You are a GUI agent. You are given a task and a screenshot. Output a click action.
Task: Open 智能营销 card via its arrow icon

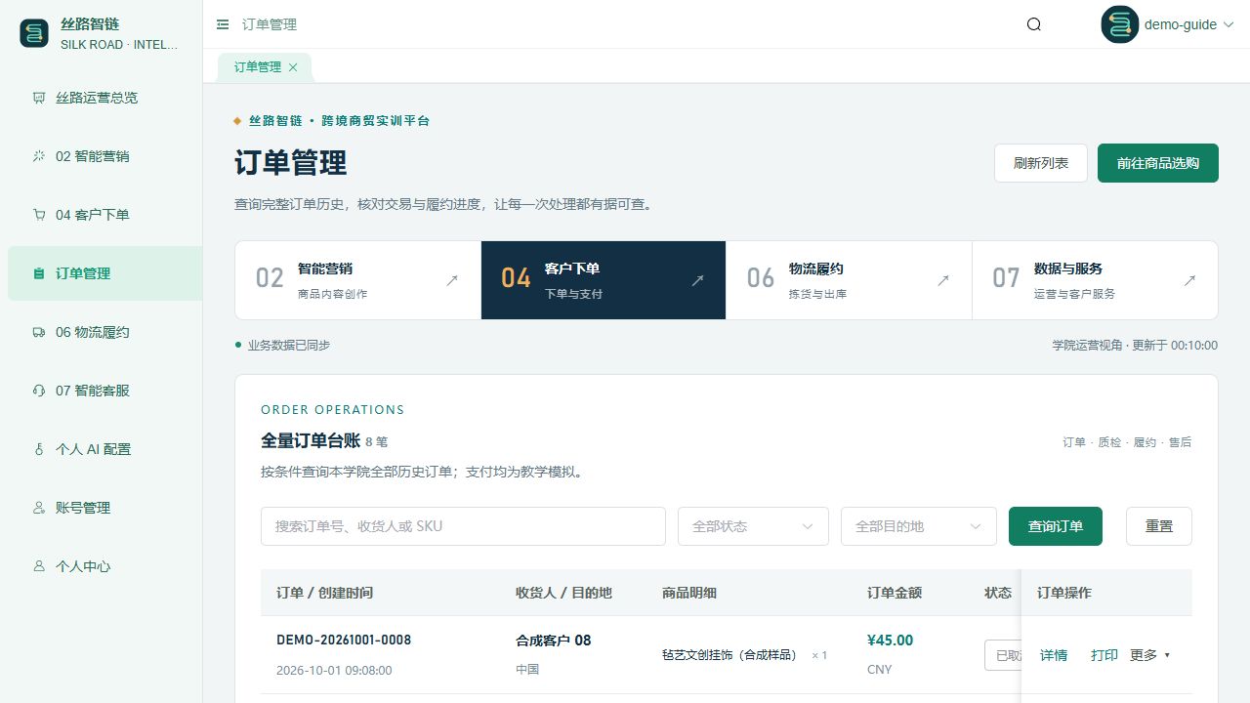coord(452,280)
